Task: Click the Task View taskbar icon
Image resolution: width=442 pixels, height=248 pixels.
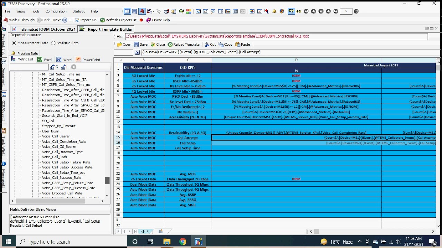Action: 151,241
